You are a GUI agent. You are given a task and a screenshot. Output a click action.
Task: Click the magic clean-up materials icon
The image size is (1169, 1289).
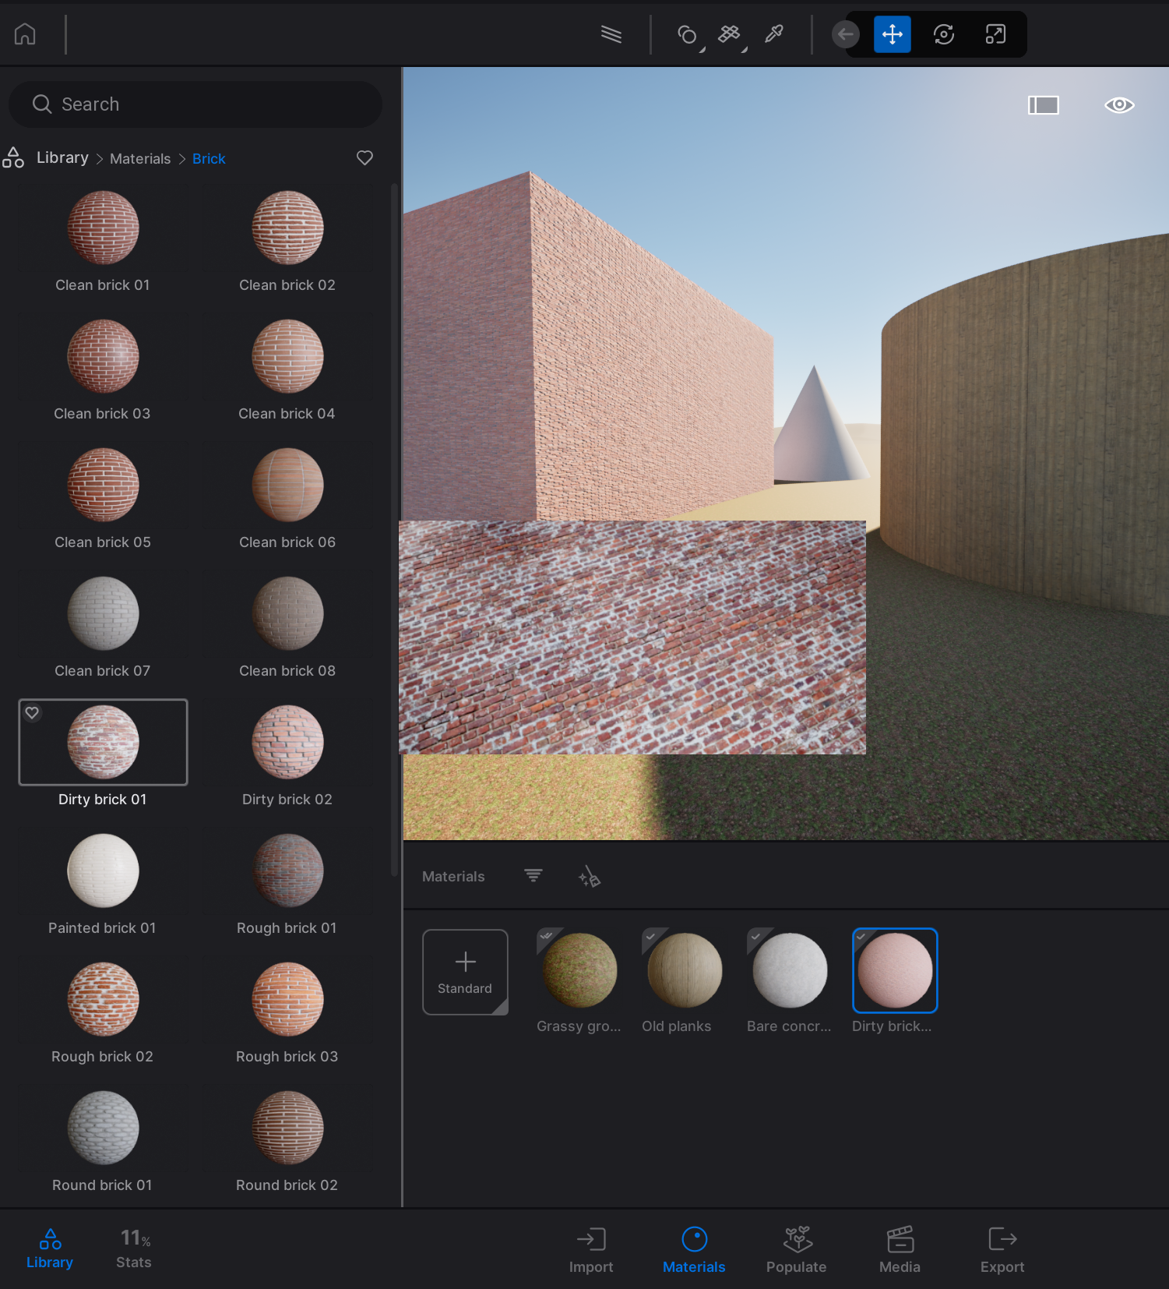point(590,878)
